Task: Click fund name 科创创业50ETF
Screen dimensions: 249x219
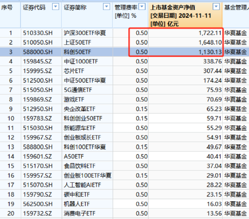Action: tap(83, 118)
